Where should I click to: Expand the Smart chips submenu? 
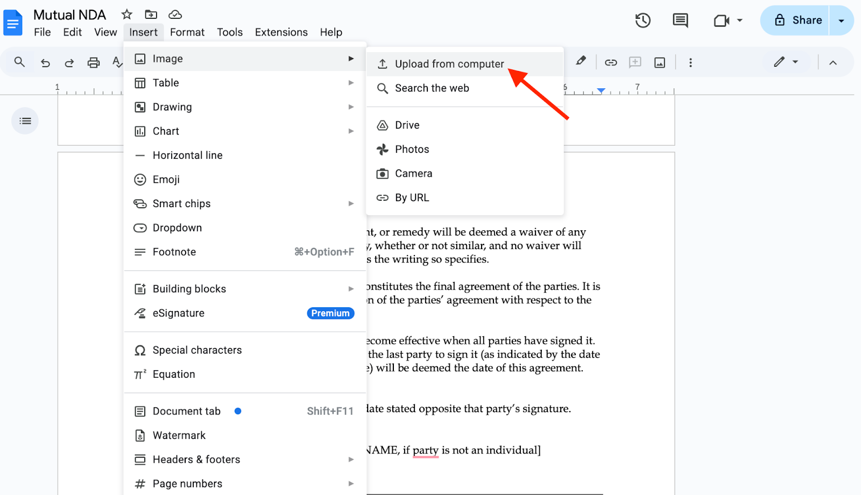coord(245,204)
